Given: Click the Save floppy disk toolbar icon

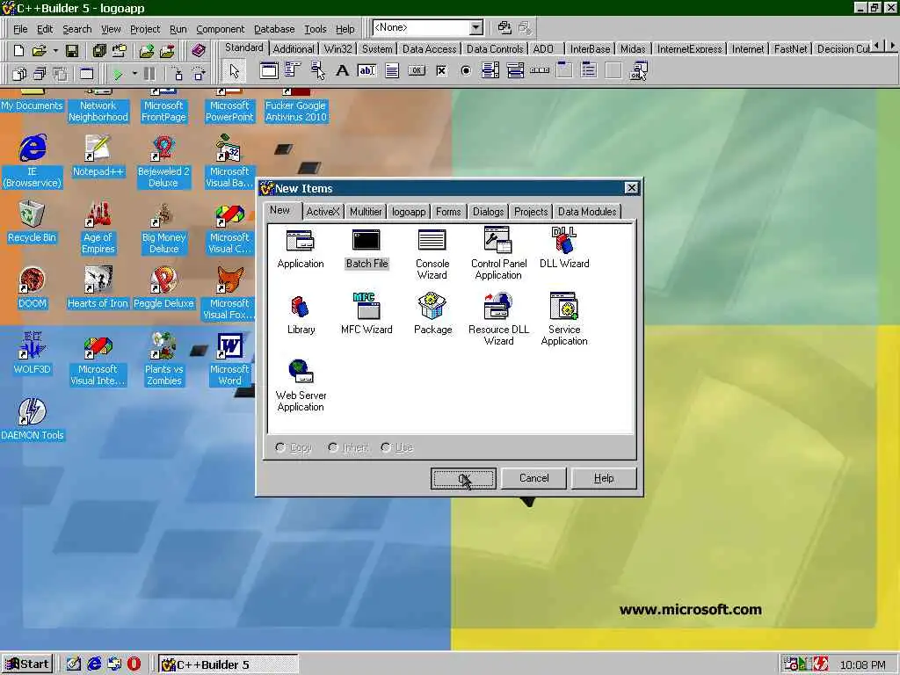Looking at the screenshot, I should 72,50.
